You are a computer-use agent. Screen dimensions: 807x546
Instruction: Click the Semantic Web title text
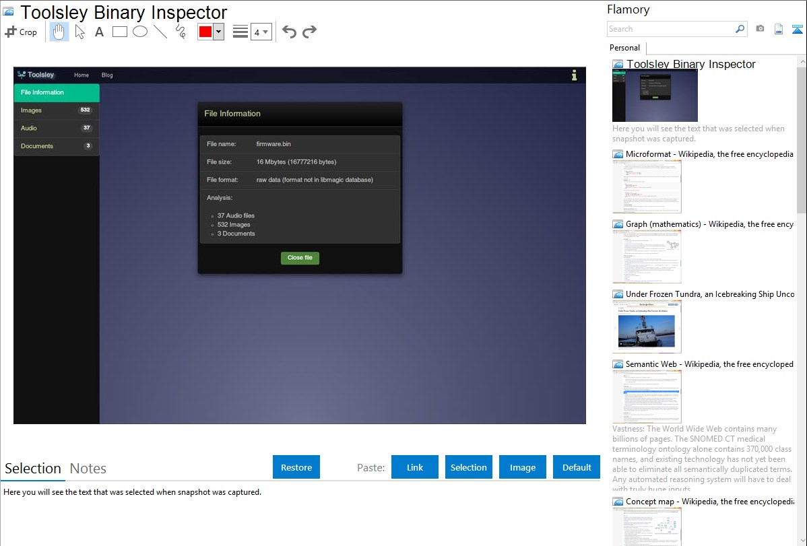click(709, 364)
